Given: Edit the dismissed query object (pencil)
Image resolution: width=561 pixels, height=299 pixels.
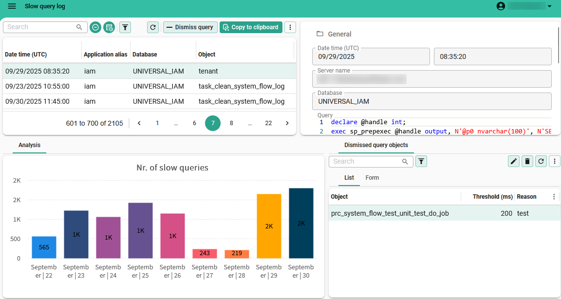Looking at the screenshot, I should pos(513,161).
